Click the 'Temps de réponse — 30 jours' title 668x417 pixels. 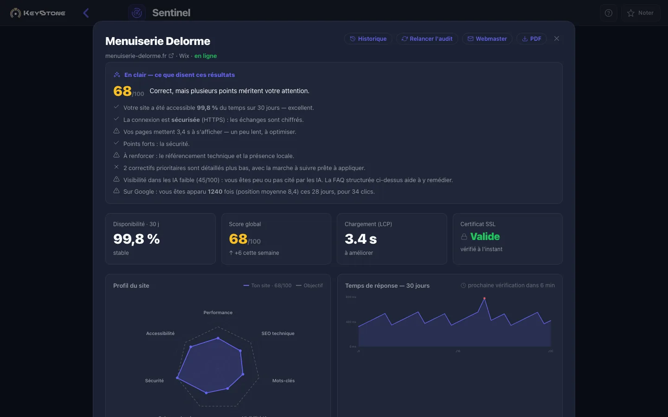pos(387,286)
